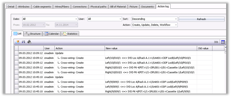Select the Physical paths tab
Screen dimensions: 231x97
point(98,7)
